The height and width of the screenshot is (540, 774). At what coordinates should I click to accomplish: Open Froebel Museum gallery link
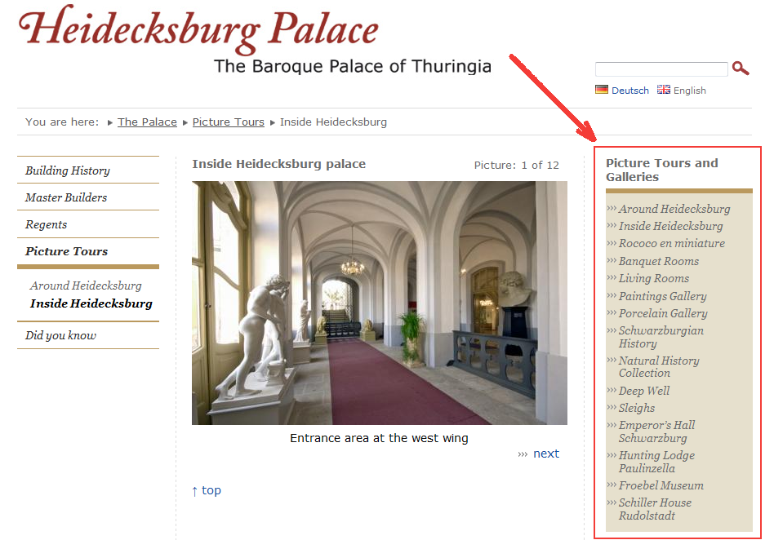click(x=661, y=485)
